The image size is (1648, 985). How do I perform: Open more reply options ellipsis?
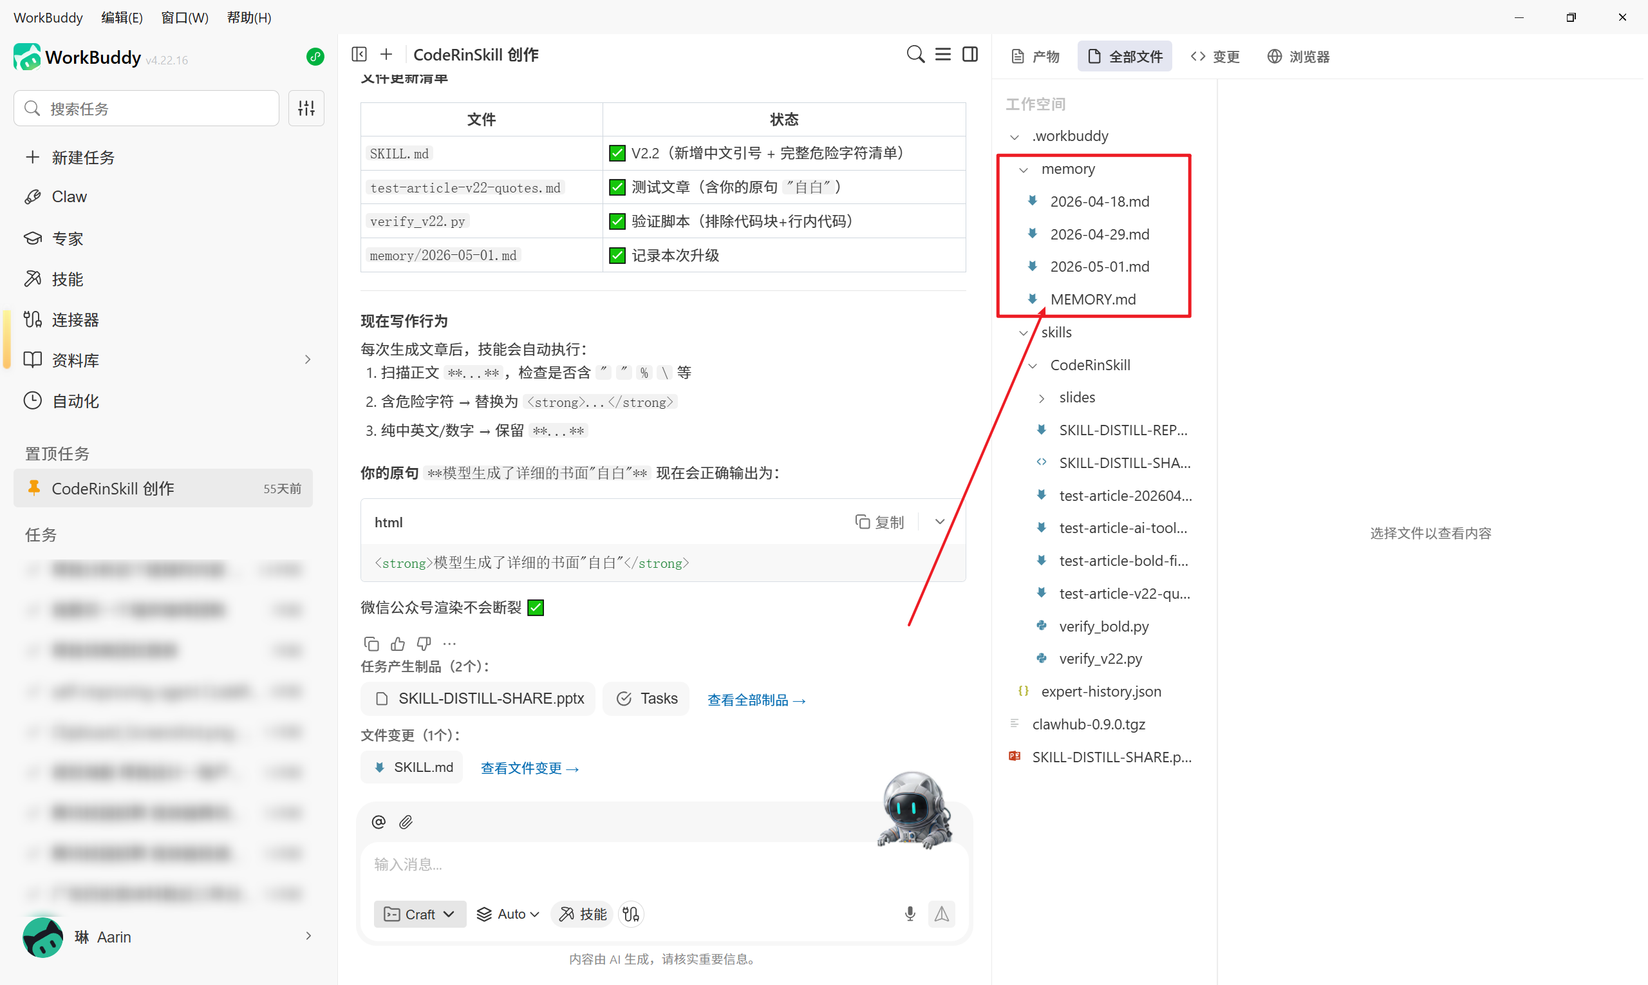click(449, 644)
